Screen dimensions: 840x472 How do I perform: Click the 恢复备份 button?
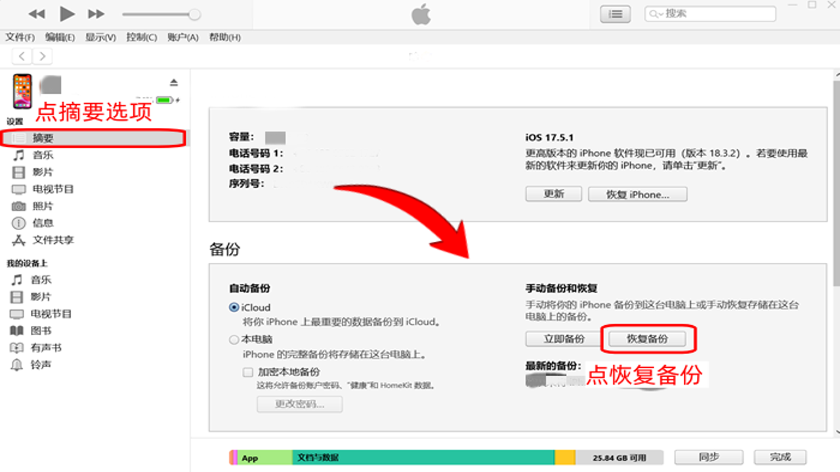tap(648, 339)
